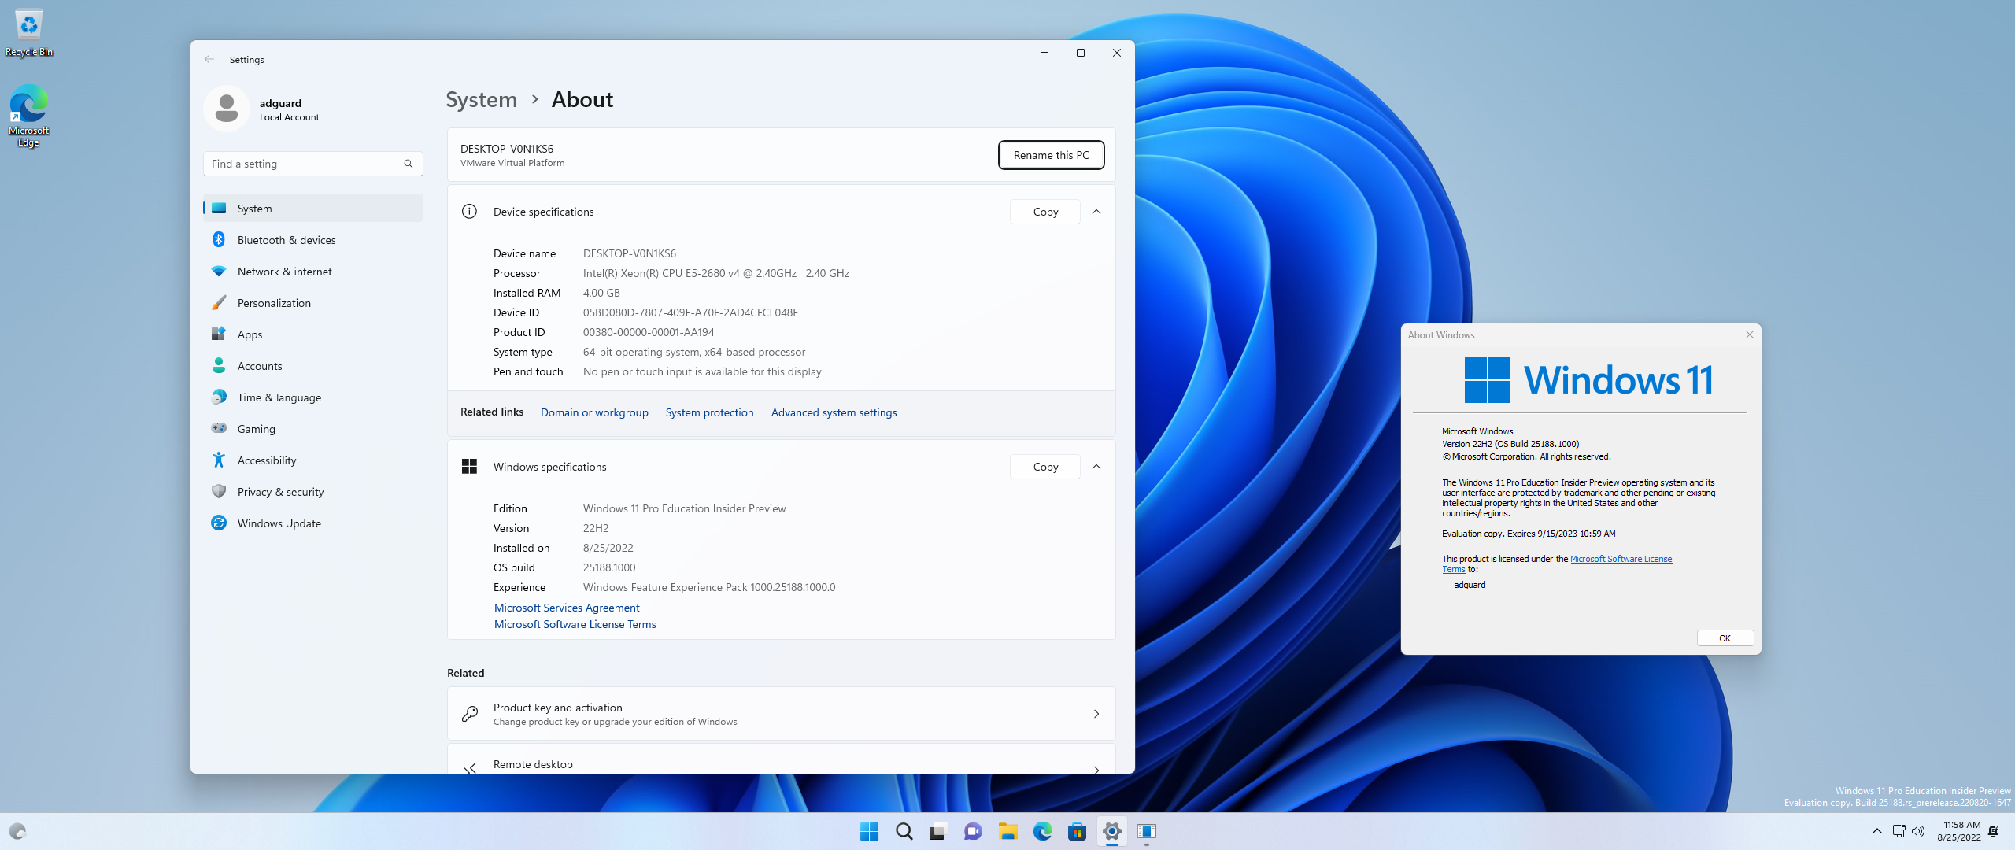Screen dimensions: 2015x850
Task: Open Personalization settings
Action: (x=312, y=303)
